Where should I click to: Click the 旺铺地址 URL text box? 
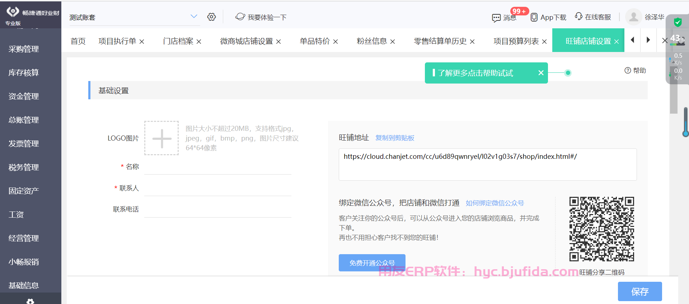pos(488,165)
